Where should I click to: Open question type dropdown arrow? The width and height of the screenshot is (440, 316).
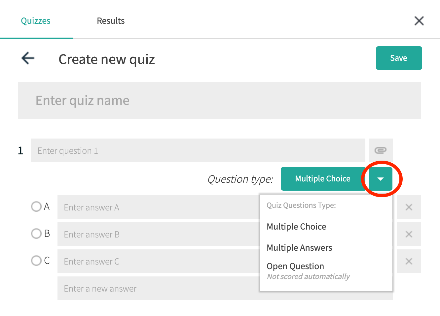(x=381, y=179)
